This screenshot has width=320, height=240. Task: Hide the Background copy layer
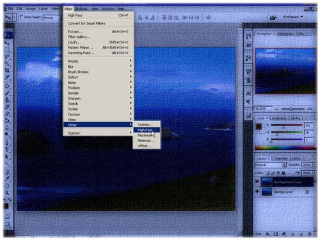[257, 182]
